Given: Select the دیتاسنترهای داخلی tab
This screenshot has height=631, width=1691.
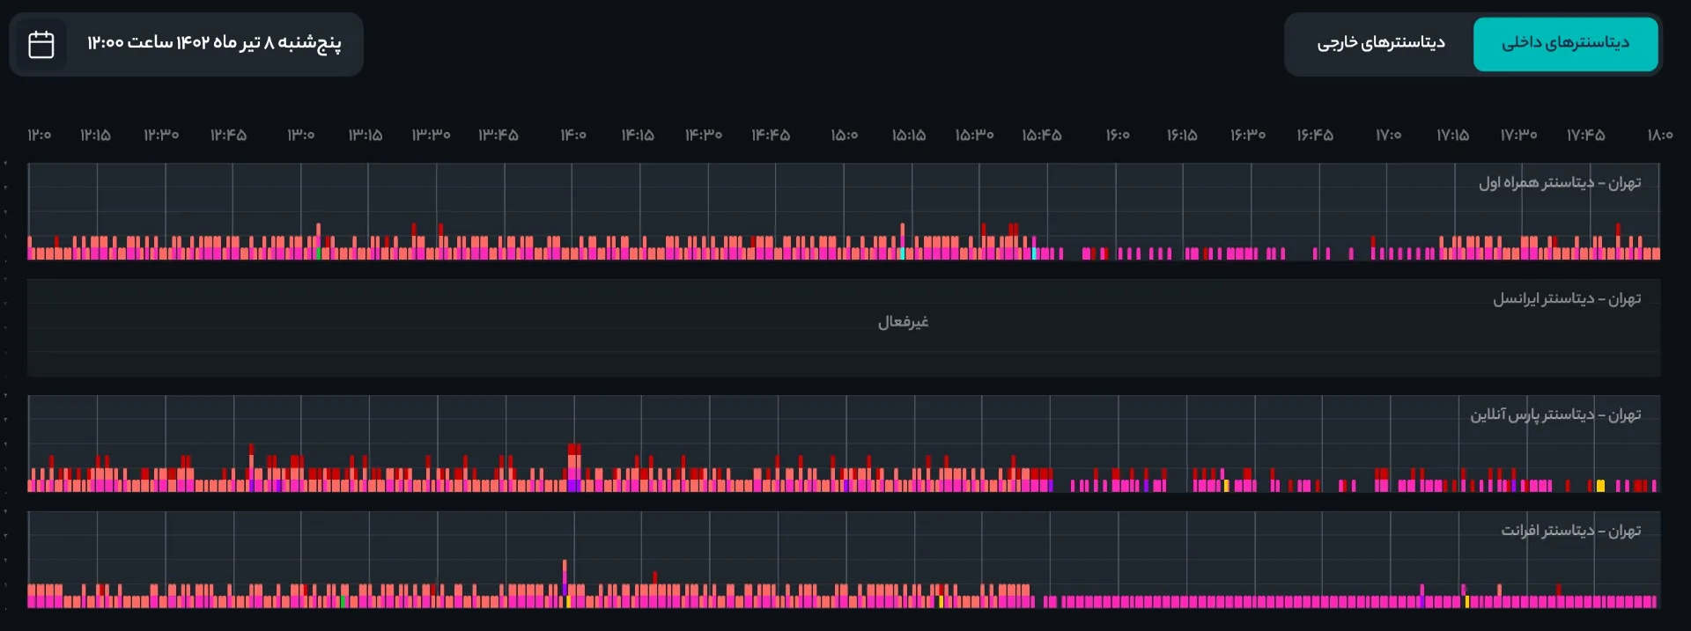Looking at the screenshot, I should point(1565,43).
